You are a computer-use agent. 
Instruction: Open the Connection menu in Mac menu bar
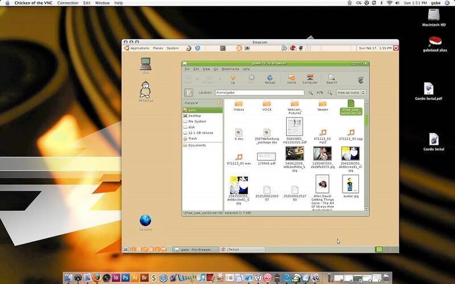point(68,3)
